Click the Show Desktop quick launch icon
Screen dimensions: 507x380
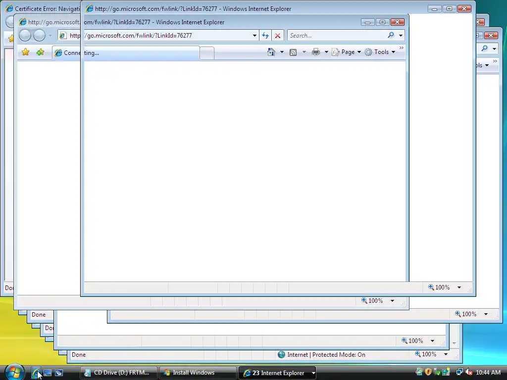click(48, 373)
